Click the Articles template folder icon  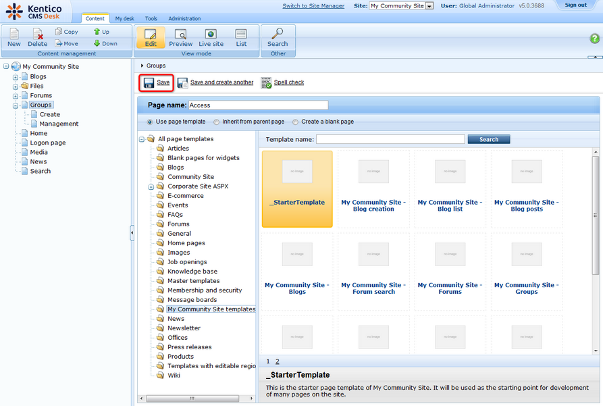pos(160,148)
